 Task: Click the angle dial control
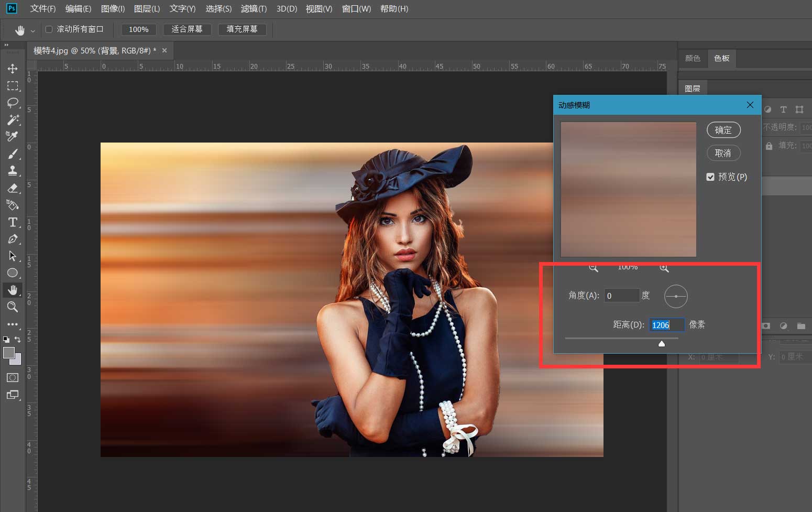[x=676, y=296]
